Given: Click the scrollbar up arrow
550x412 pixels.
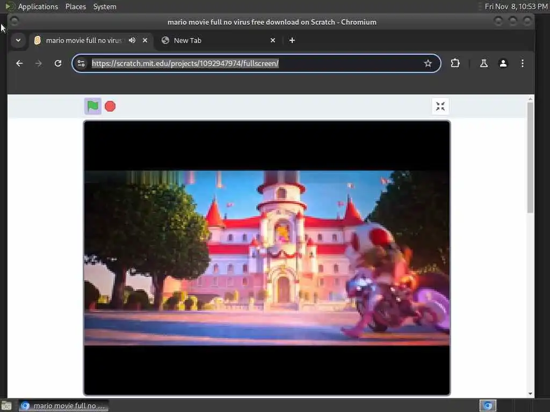Looking at the screenshot, I should tap(530, 99).
